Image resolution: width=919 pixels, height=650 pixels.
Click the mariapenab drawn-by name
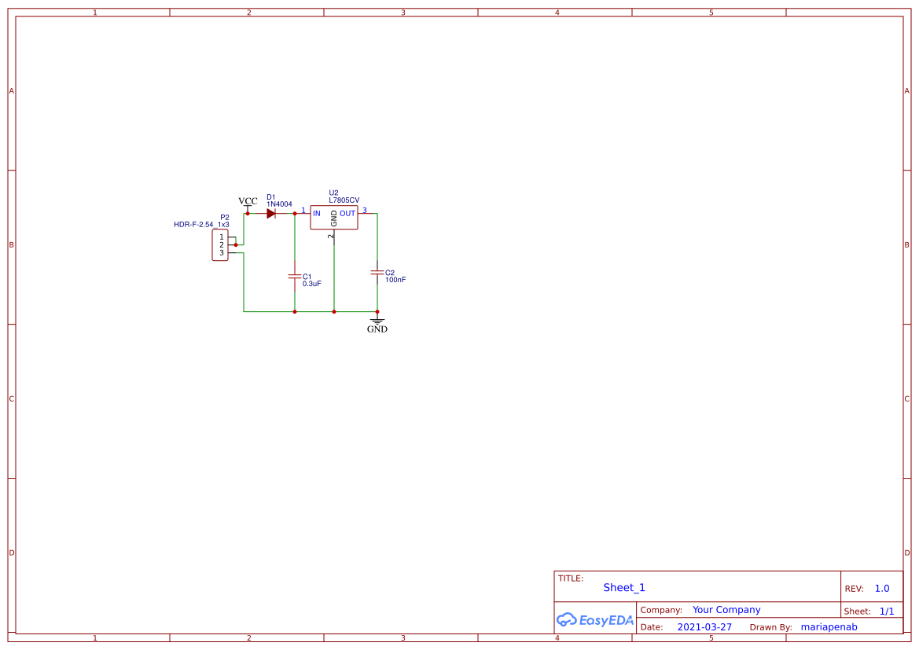(829, 626)
